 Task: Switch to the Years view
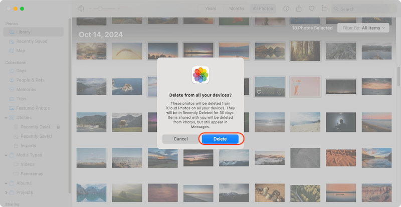click(x=211, y=9)
